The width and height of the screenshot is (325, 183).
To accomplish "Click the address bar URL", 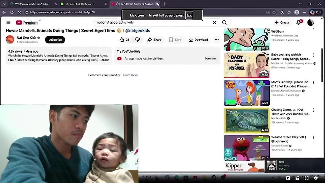I will tap(62, 12).
